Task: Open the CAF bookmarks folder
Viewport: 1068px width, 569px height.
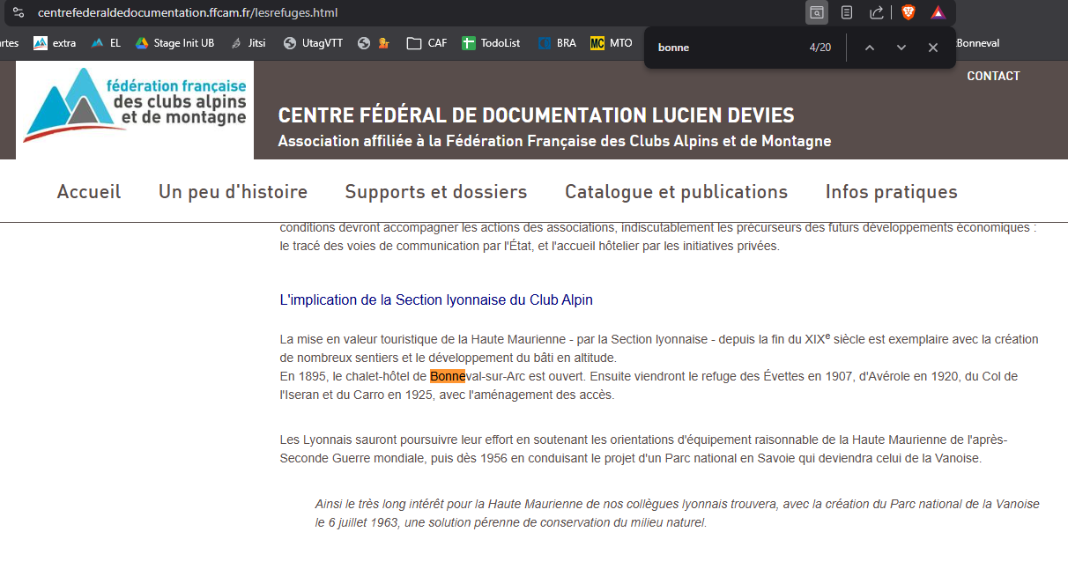Action: (426, 43)
